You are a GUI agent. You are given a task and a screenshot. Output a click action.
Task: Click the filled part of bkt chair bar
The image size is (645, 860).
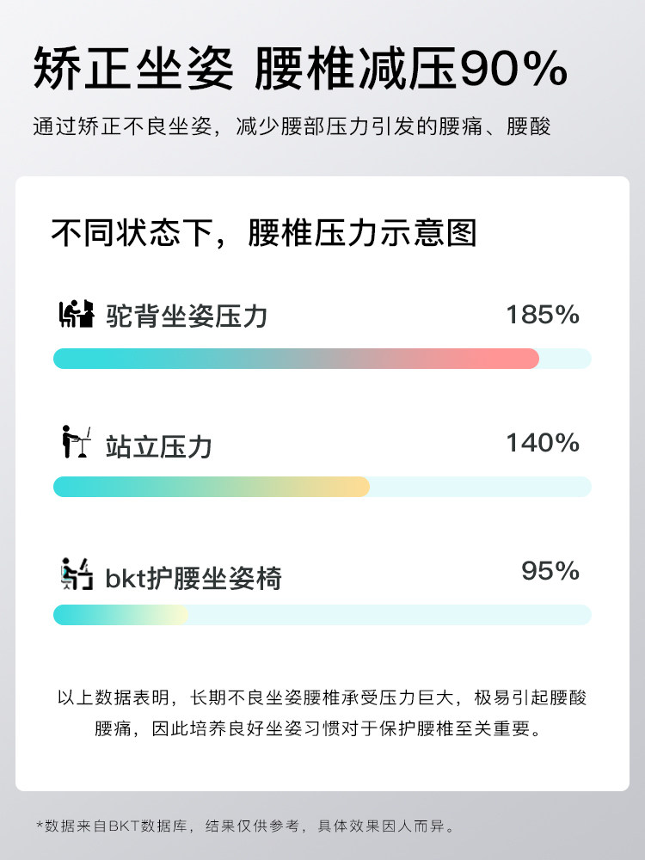tap(120, 615)
